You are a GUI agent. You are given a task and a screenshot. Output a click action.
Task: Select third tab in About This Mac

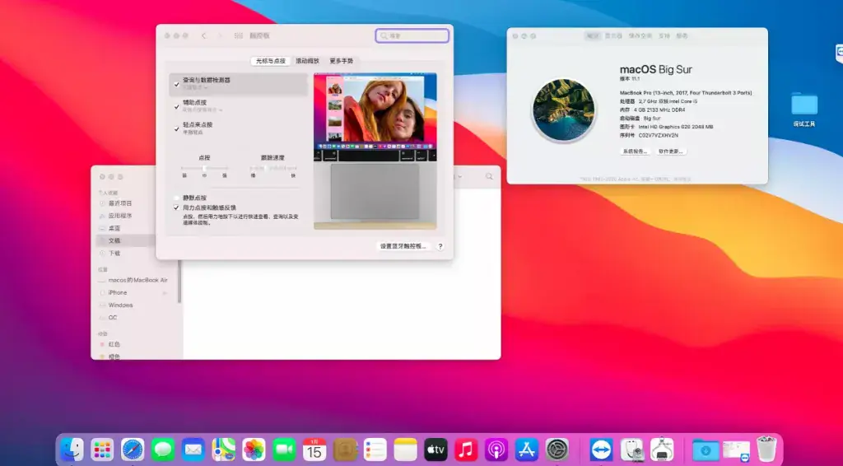click(x=640, y=36)
